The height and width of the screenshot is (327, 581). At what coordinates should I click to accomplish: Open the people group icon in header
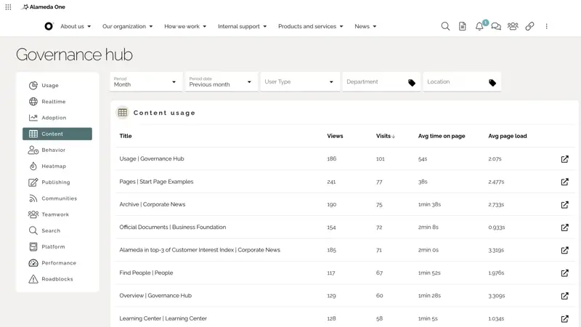(x=513, y=26)
